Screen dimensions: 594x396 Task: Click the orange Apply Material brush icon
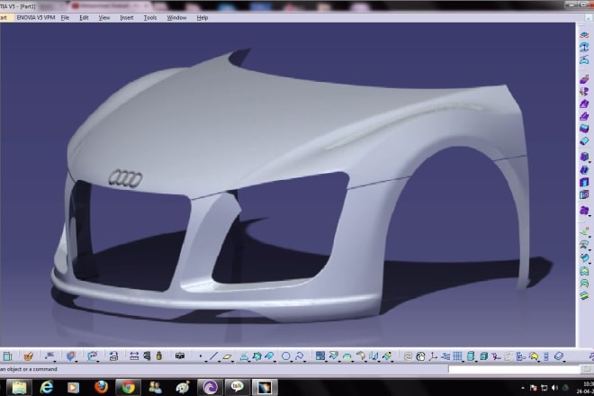pos(29,356)
